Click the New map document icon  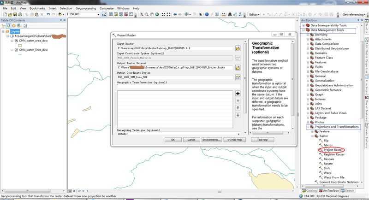(5, 14)
